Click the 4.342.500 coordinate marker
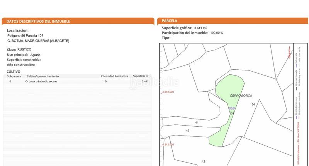 pyautogui.click(x=168, y=144)
